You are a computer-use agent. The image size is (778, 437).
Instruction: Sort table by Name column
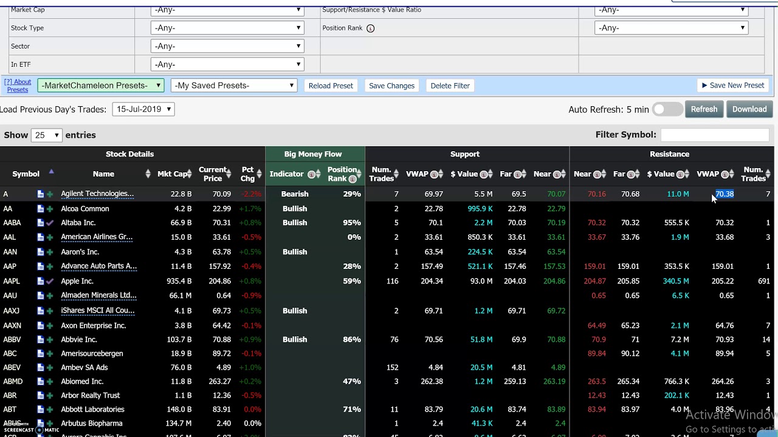[103, 174]
